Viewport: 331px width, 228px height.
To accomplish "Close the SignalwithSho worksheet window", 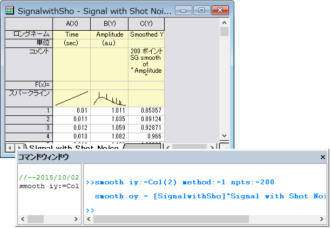I will tap(220, 10).
